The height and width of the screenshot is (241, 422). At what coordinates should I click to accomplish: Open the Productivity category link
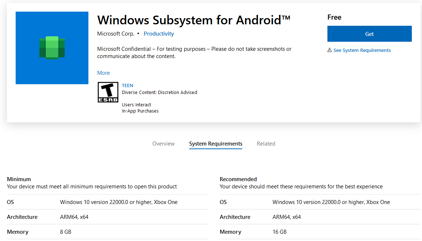click(159, 33)
